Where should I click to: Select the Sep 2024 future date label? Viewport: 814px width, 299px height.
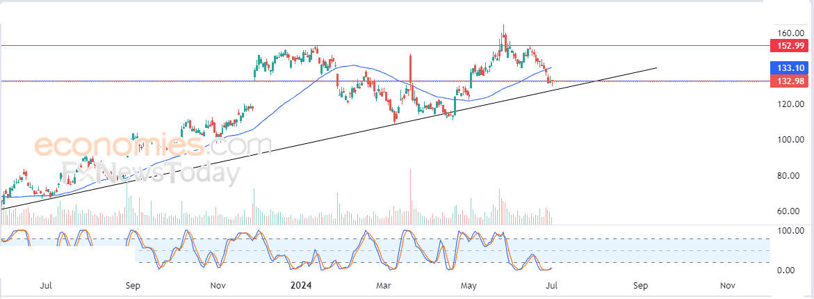[x=641, y=286]
